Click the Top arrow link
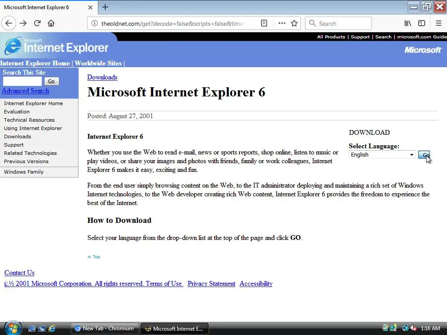 point(94,256)
